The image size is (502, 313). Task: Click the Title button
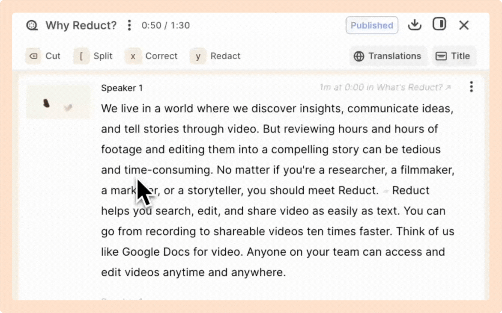pyautogui.click(x=454, y=56)
